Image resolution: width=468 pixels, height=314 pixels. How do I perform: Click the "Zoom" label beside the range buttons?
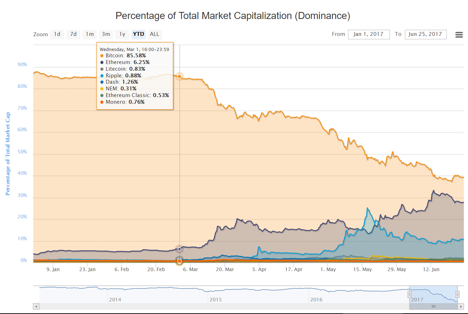click(40, 34)
